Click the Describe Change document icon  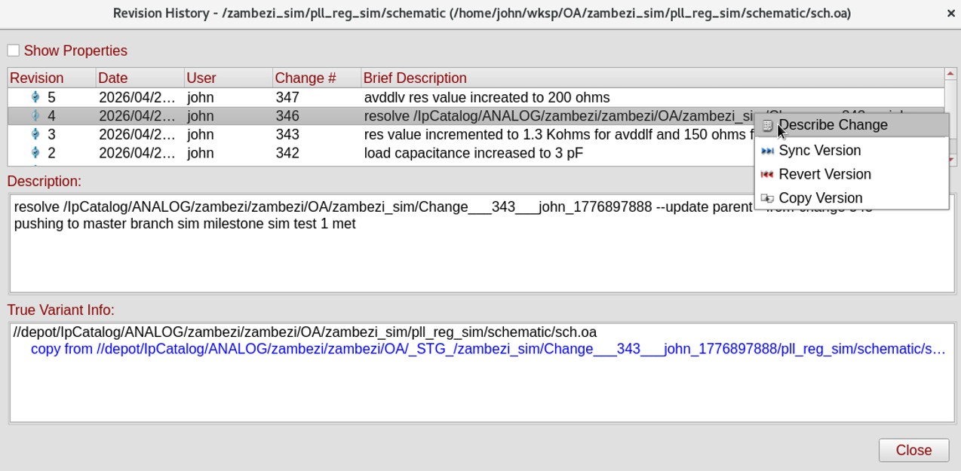(767, 126)
